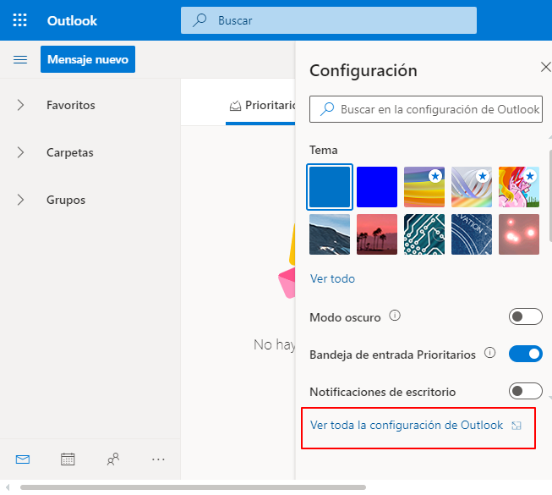Image resolution: width=552 pixels, height=495 pixels.
Task: Open the Calendar icon
Action: (x=68, y=459)
